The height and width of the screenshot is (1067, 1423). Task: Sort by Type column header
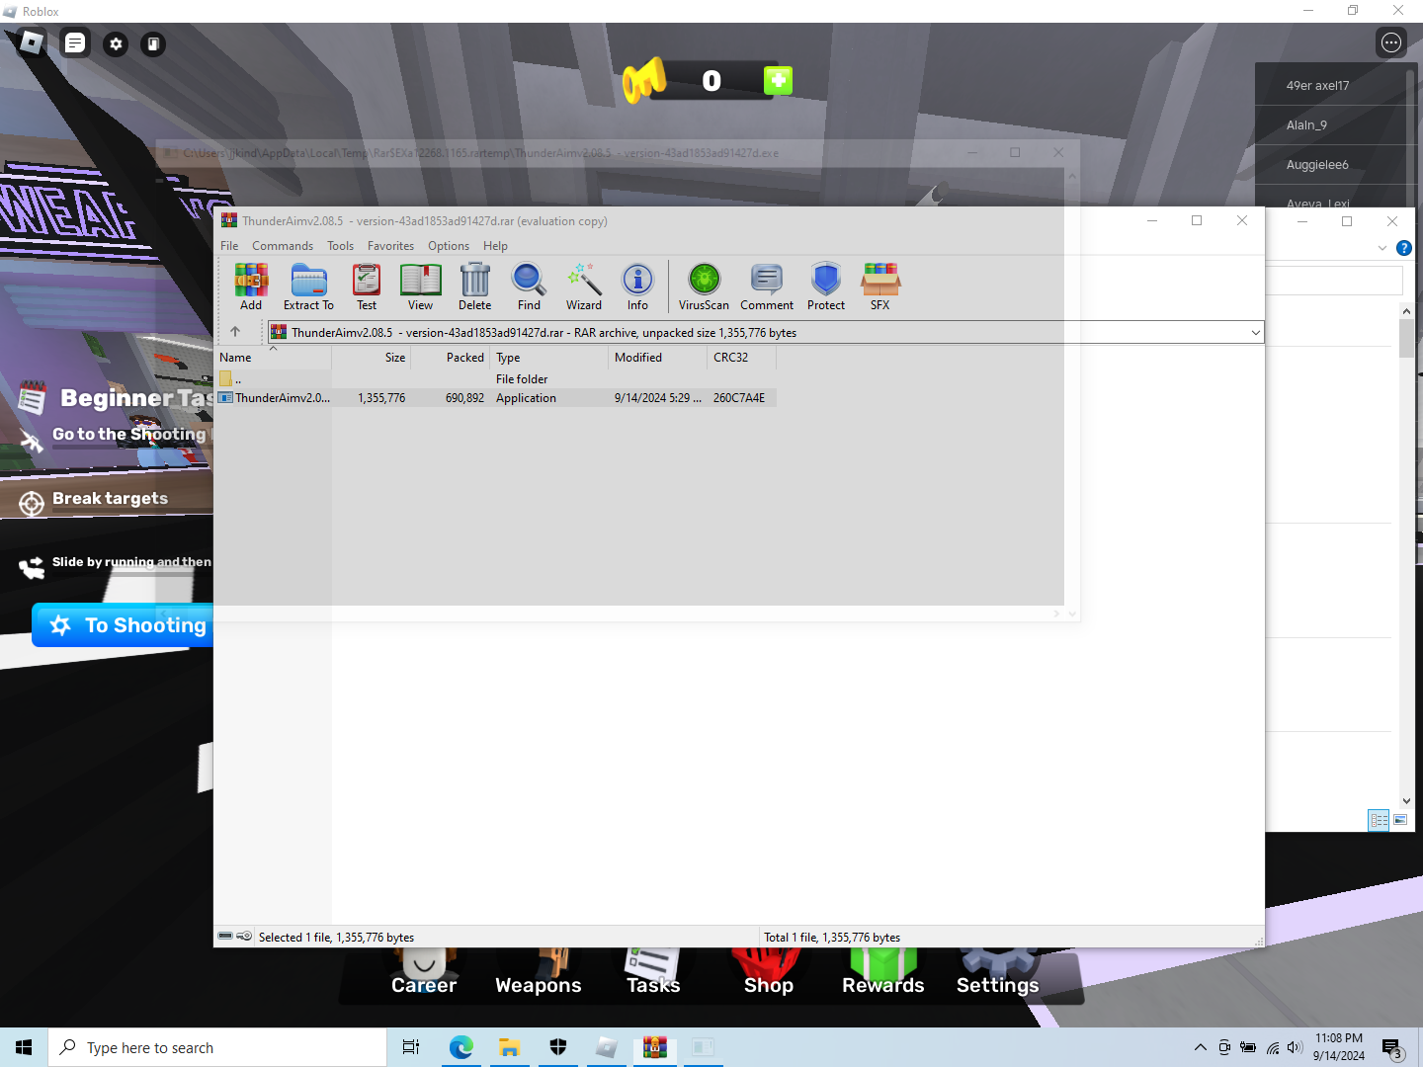pos(549,358)
